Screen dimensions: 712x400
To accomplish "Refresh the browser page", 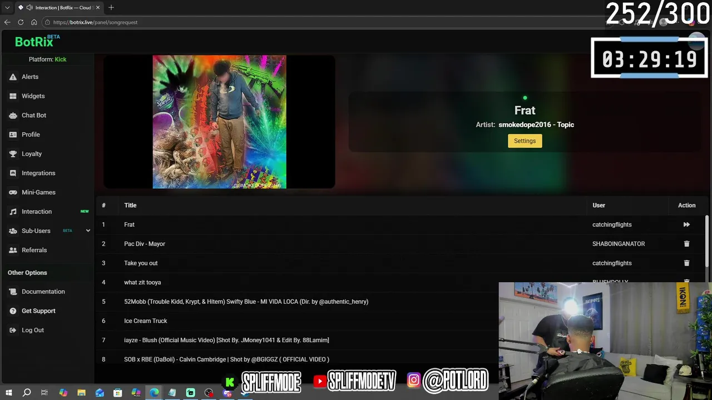I will click(21, 22).
